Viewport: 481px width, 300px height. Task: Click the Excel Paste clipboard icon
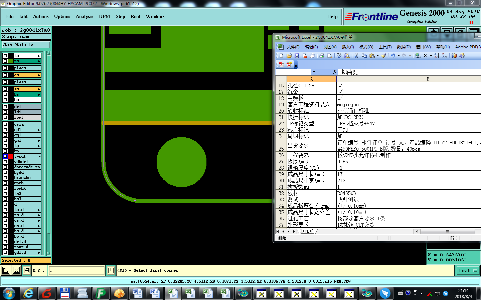point(372,56)
